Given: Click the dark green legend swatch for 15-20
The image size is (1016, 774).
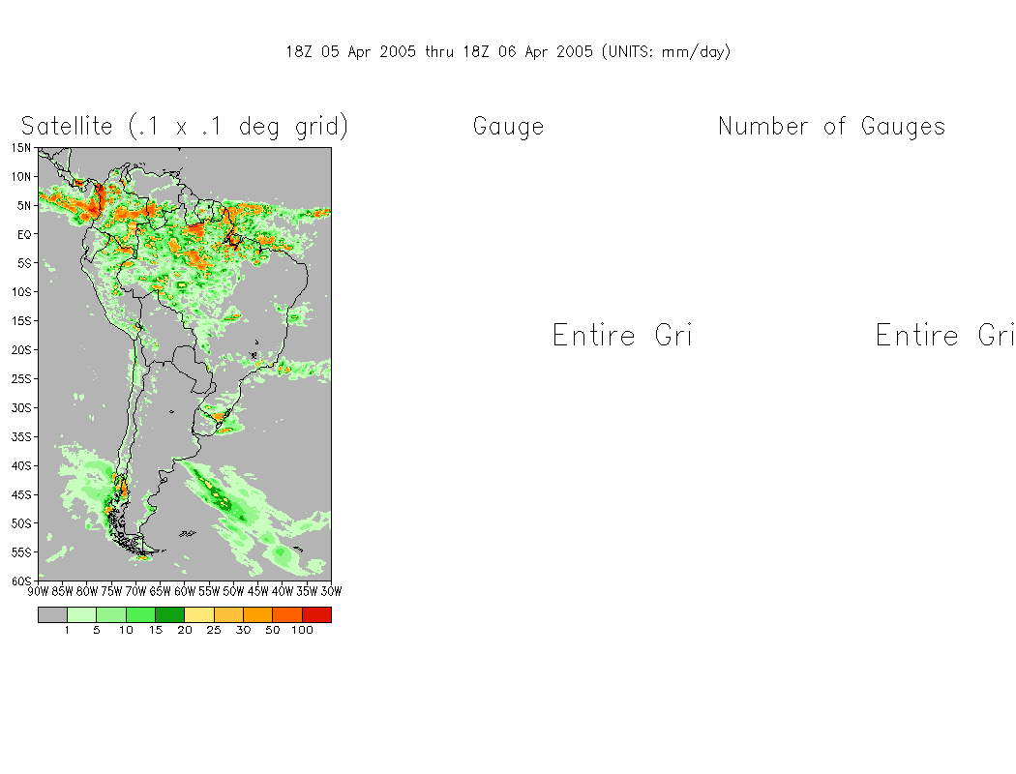Looking at the screenshot, I should pos(169,614).
